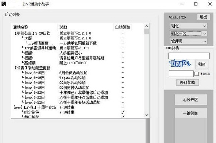Click the 奖励 column header
This screenshot has width=216, height=143.
85,27
